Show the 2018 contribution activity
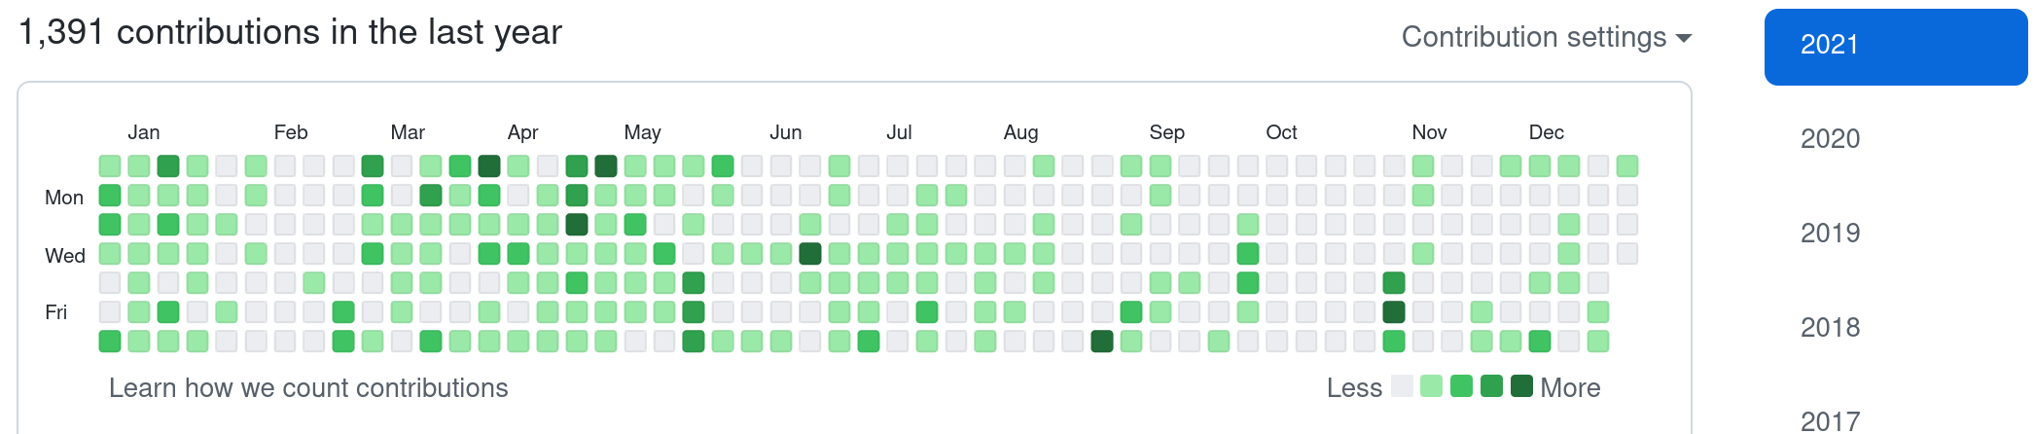The width and height of the screenshot is (2035, 434). [1830, 328]
